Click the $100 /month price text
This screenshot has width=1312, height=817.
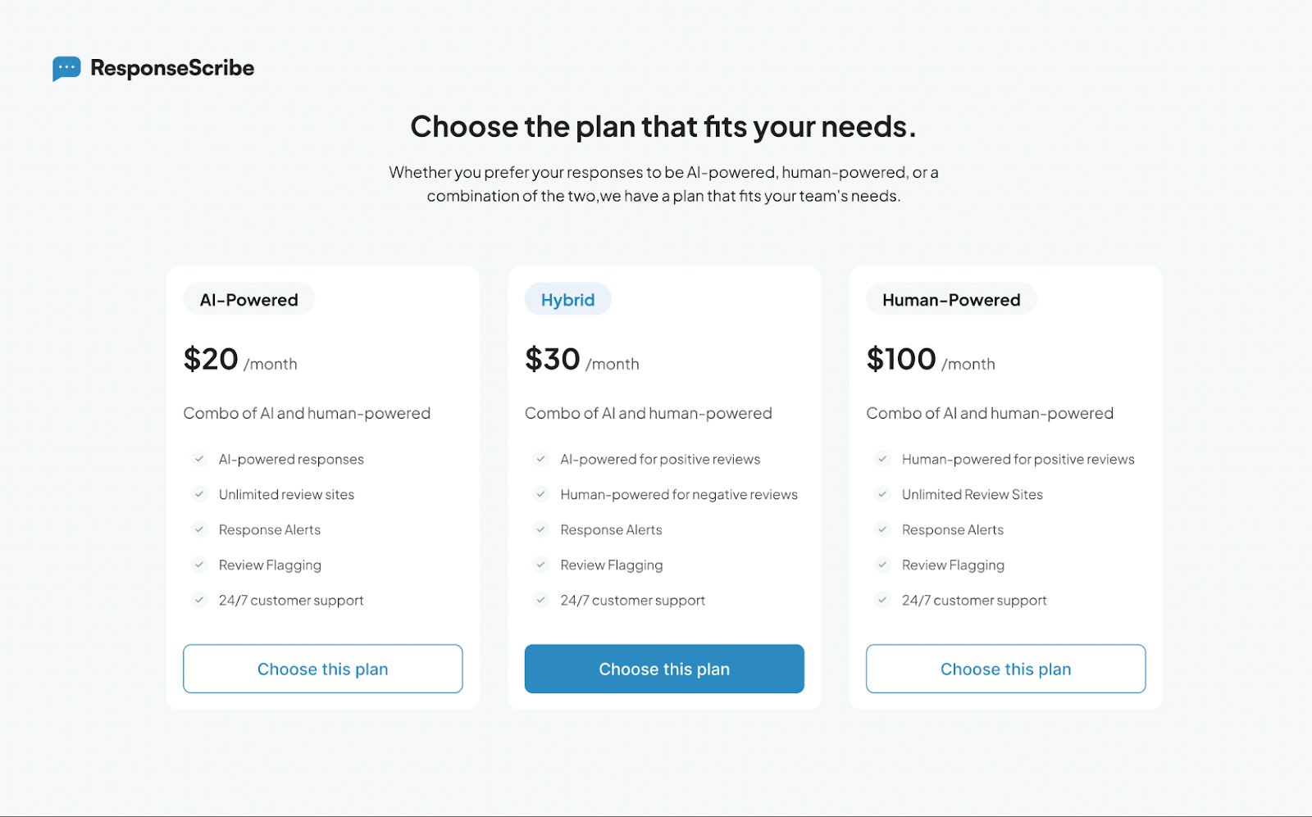pyautogui.click(x=930, y=361)
